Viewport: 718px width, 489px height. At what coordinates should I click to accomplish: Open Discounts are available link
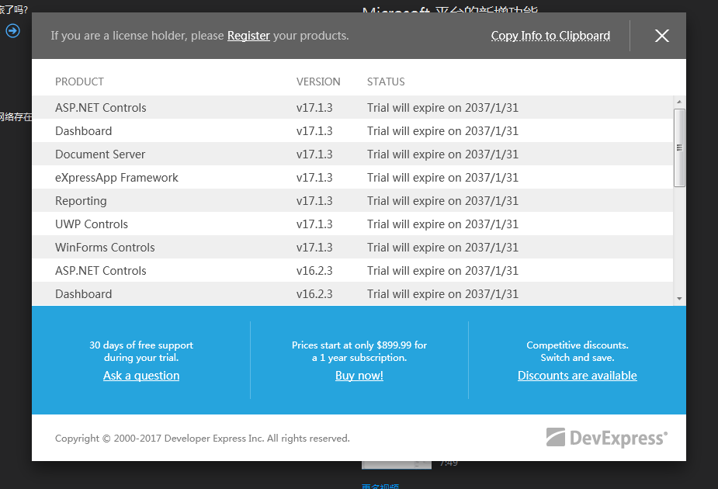coord(577,376)
